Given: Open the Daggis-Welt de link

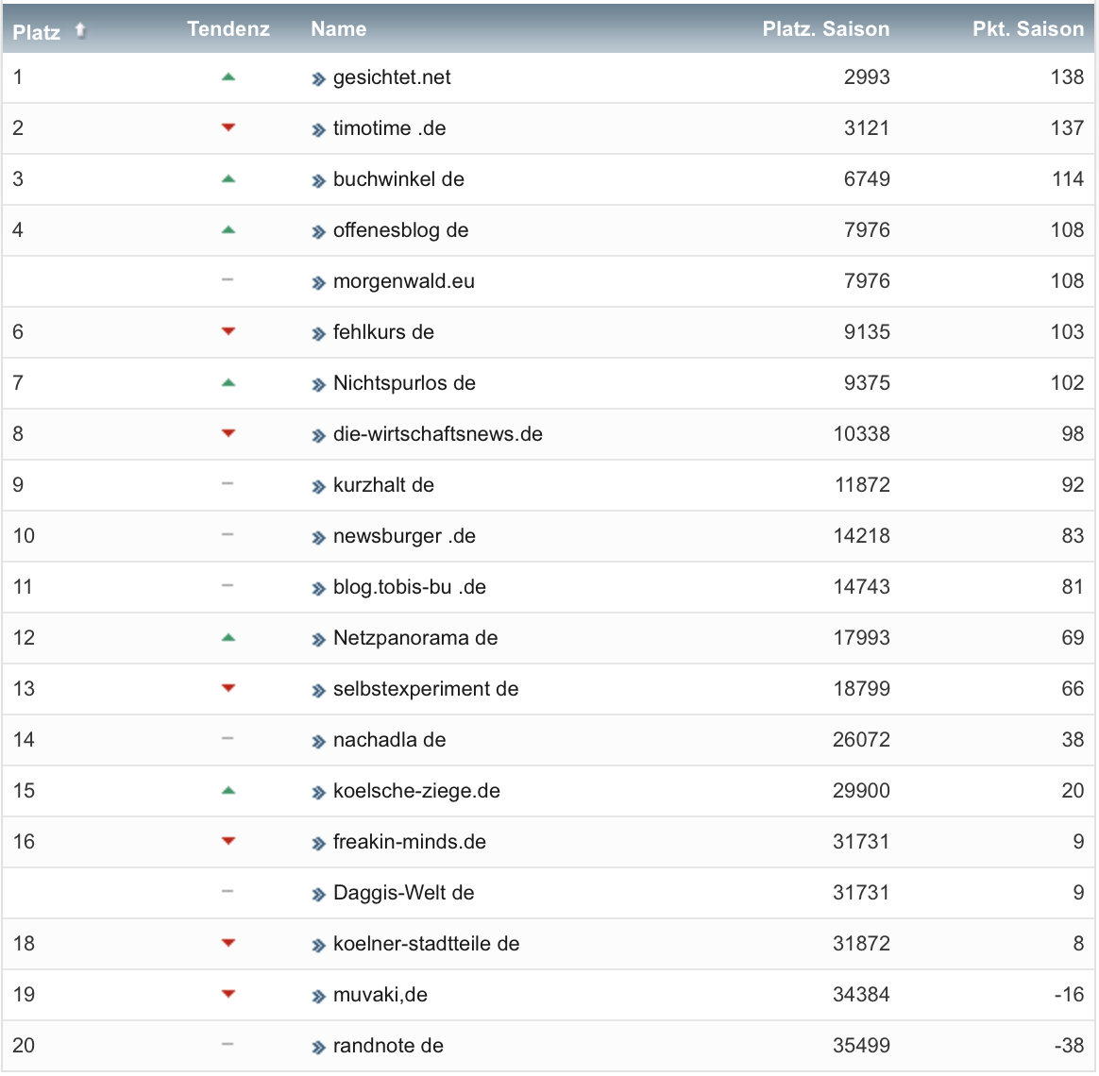Looking at the screenshot, I should 403,893.
